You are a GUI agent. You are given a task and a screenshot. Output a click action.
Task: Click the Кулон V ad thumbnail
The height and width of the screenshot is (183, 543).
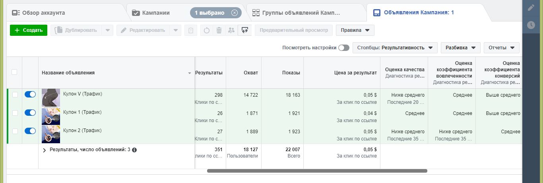click(51, 97)
